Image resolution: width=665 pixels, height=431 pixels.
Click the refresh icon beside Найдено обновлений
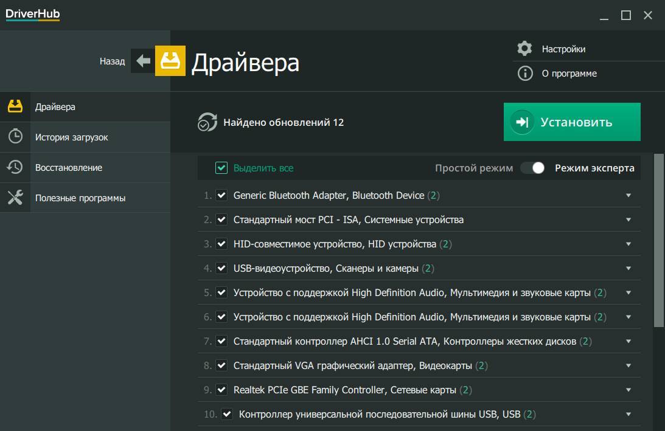[x=207, y=122]
